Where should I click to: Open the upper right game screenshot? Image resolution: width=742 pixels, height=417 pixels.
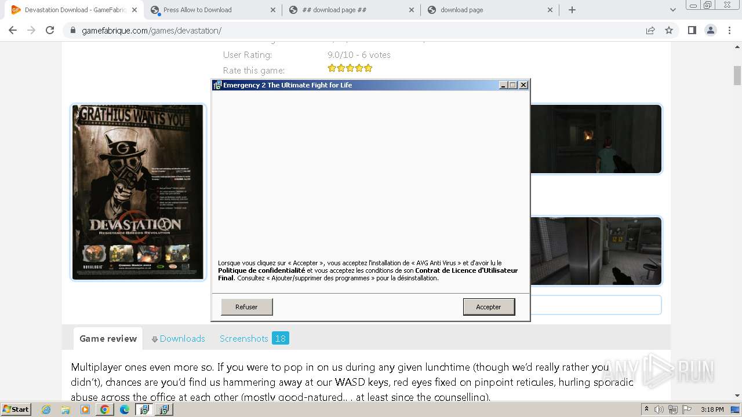tap(596, 139)
